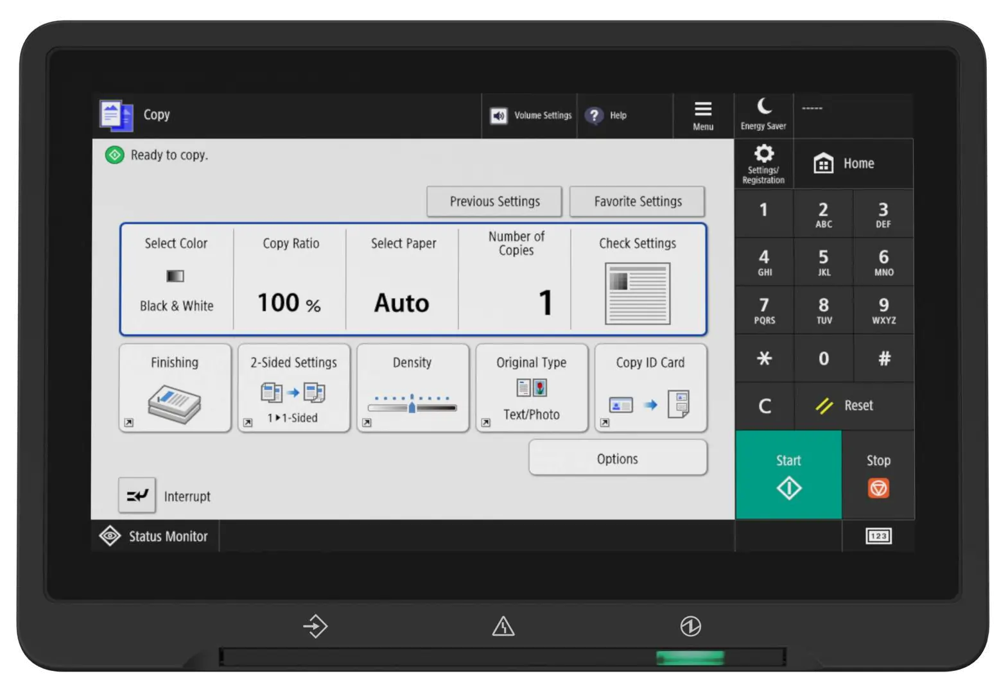Open Favorite Settings
1008x687 pixels.
point(638,202)
